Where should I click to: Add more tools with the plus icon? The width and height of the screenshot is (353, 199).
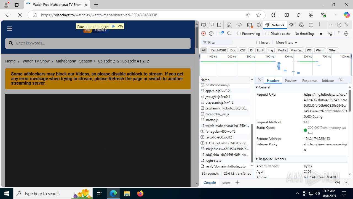click(320, 25)
